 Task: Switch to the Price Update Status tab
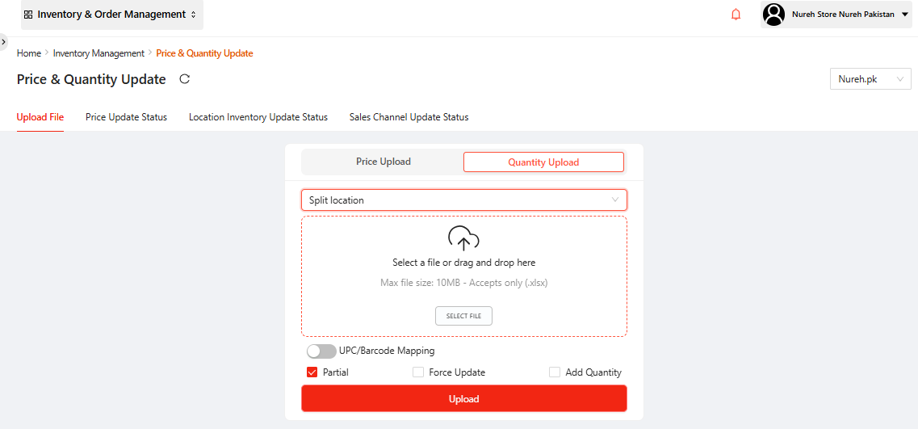click(x=126, y=117)
